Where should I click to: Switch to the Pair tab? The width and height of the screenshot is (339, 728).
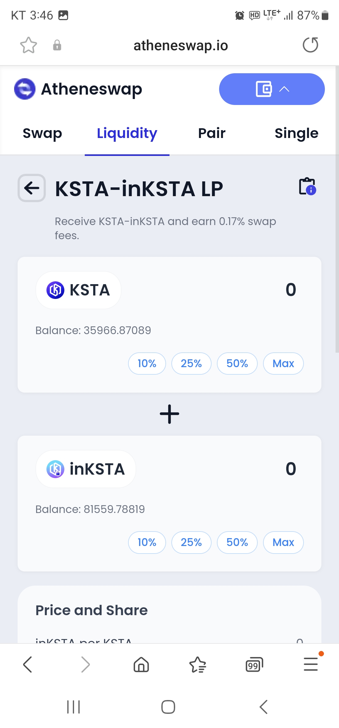coord(212,133)
